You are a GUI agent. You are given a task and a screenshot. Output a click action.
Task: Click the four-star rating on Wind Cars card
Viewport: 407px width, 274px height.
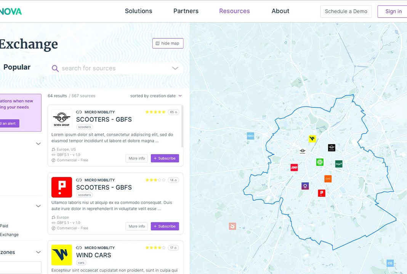click(x=155, y=248)
